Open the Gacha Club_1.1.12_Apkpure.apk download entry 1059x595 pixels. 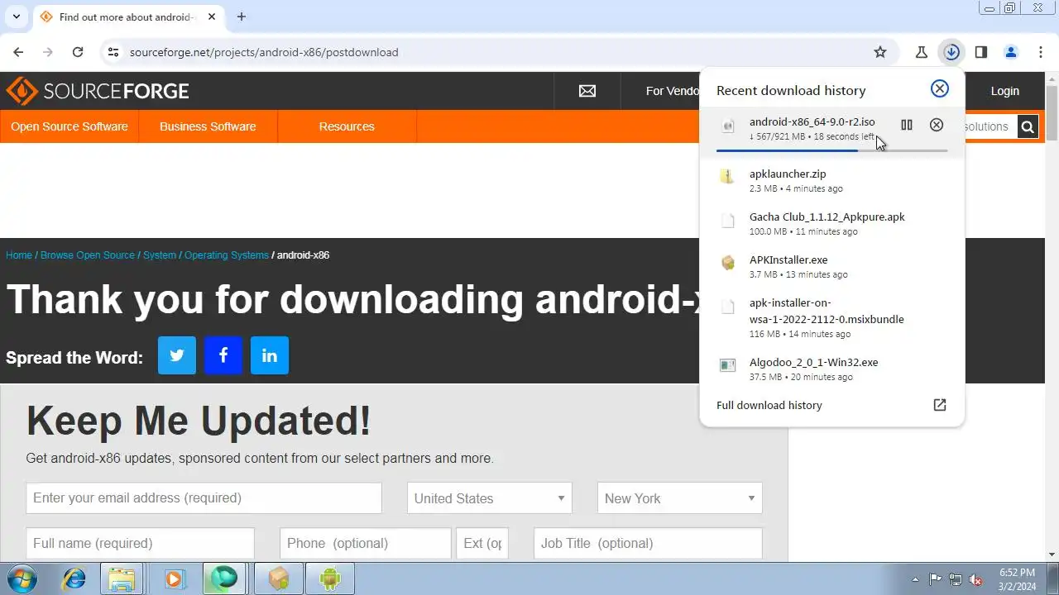tap(832, 224)
